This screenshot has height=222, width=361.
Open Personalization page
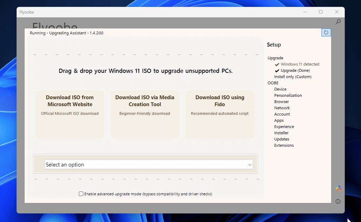pos(288,95)
